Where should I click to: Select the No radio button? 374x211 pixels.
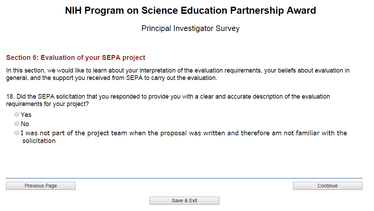point(17,124)
